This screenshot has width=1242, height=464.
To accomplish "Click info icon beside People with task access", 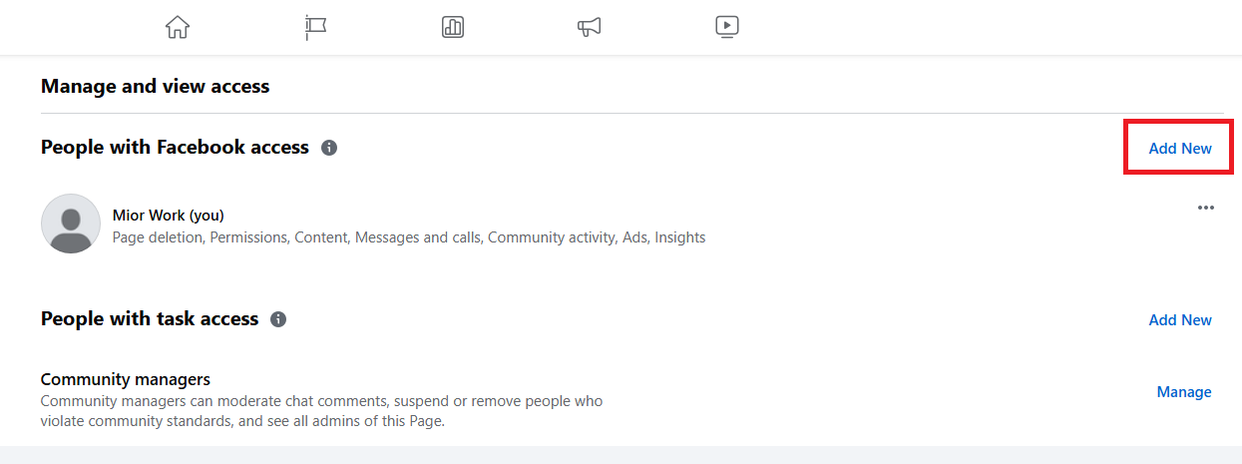I will (x=278, y=319).
